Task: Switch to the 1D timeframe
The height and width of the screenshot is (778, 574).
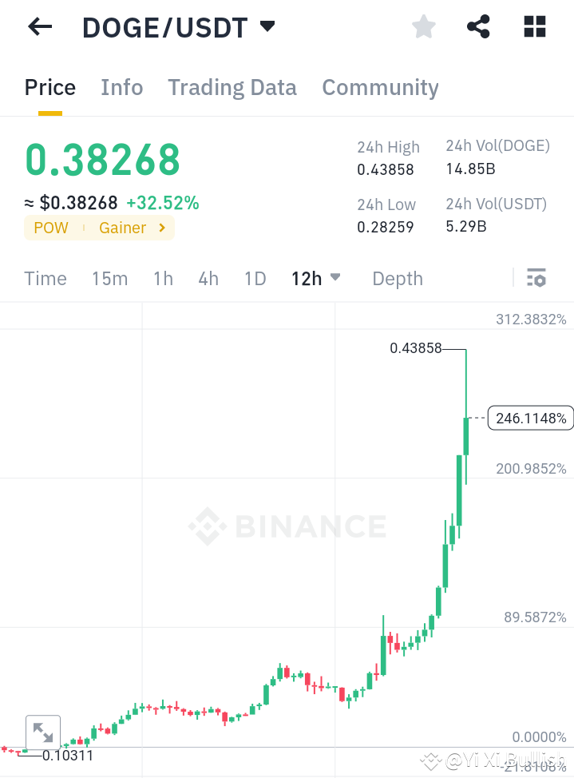Action: pos(255,278)
